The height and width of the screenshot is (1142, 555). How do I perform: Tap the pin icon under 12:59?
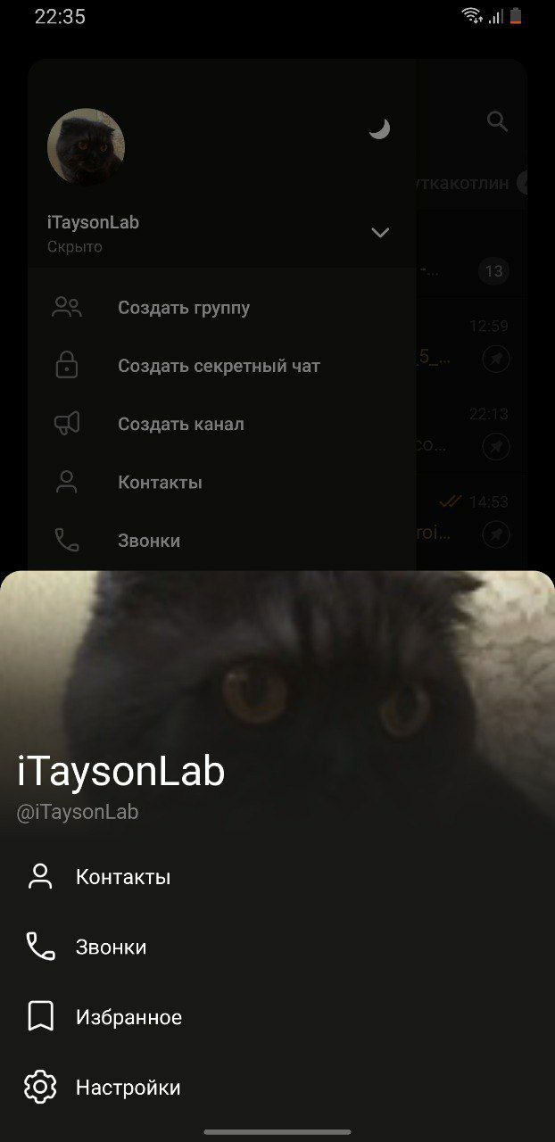pos(496,359)
